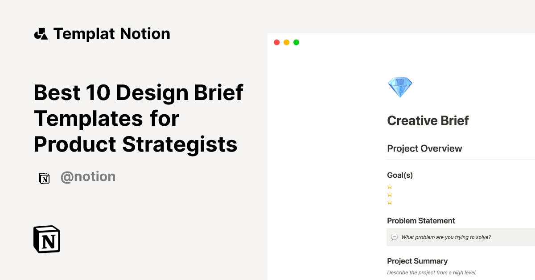This screenshot has height=280, width=535.
Task: Open the Creative Brief page title
Action: (x=428, y=120)
